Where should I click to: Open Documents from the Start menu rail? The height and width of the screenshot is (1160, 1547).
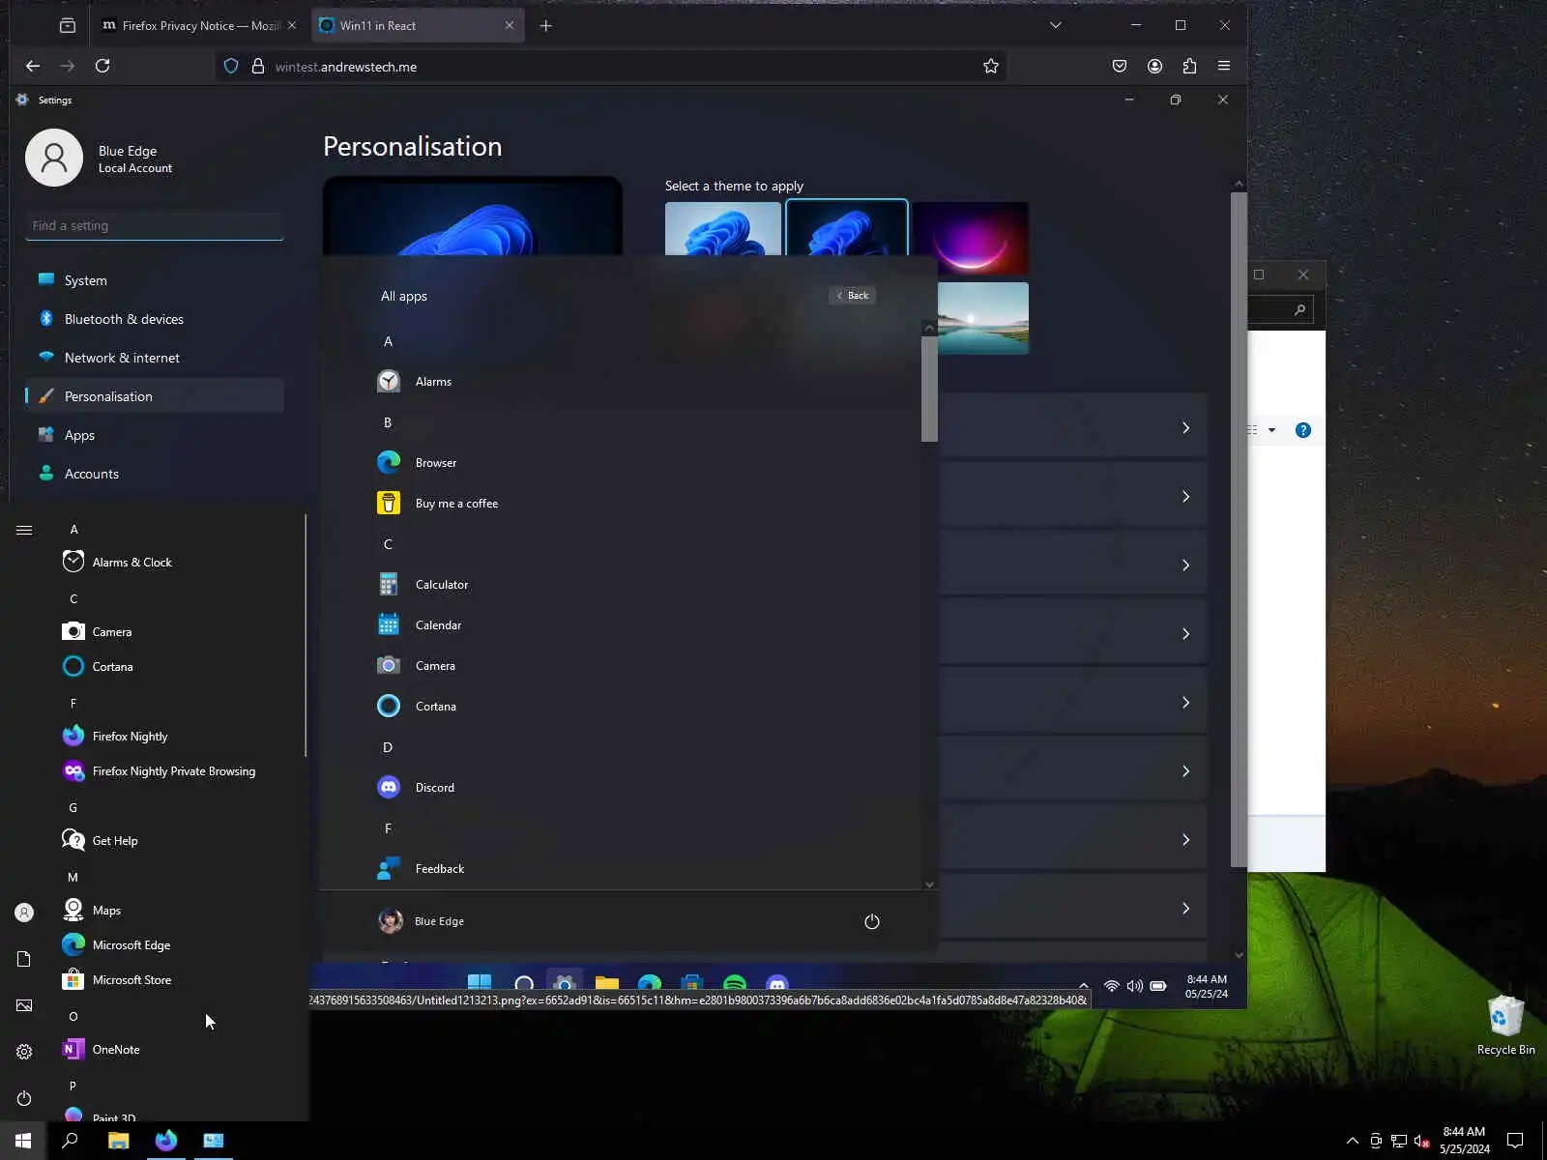24,959
